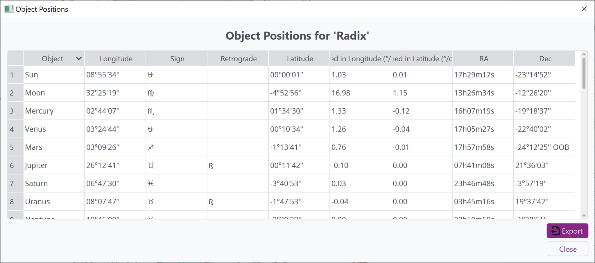Screen dimensions: 595x263
Task: Close the Object Positions window
Action: tap(584, 9)
